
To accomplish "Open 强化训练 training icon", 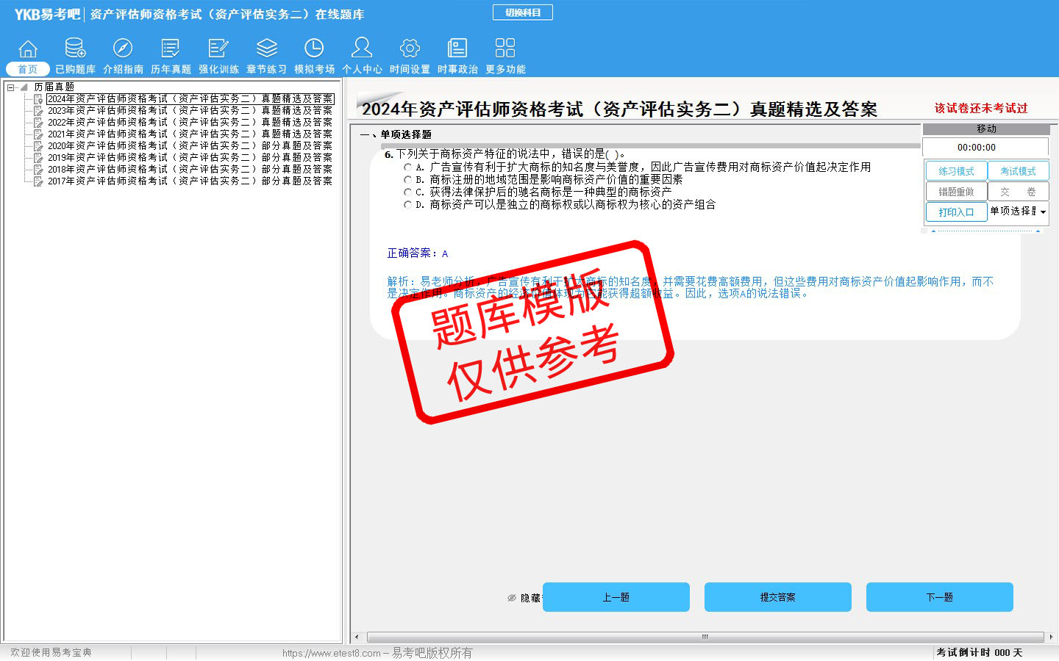I will tap(218, 49).
